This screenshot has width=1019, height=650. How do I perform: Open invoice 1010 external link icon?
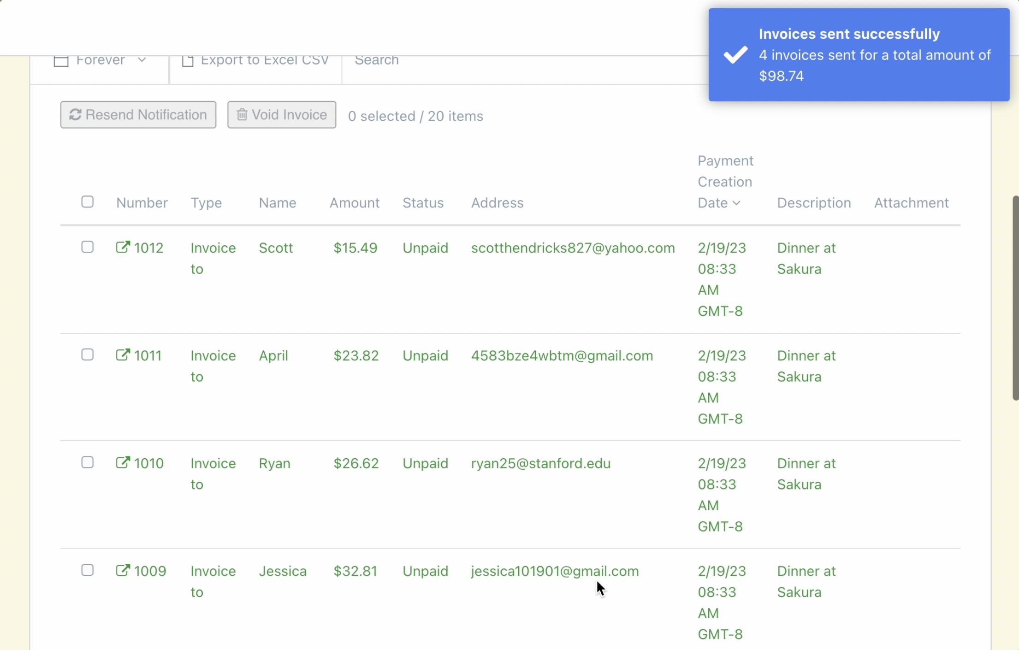[x=122, y=462]
